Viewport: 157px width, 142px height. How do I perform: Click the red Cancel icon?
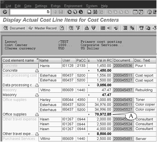point(81,12)
